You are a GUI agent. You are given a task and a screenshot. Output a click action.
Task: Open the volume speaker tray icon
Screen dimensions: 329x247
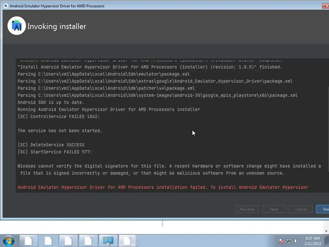pyautogui.click(x=296, y=241)
